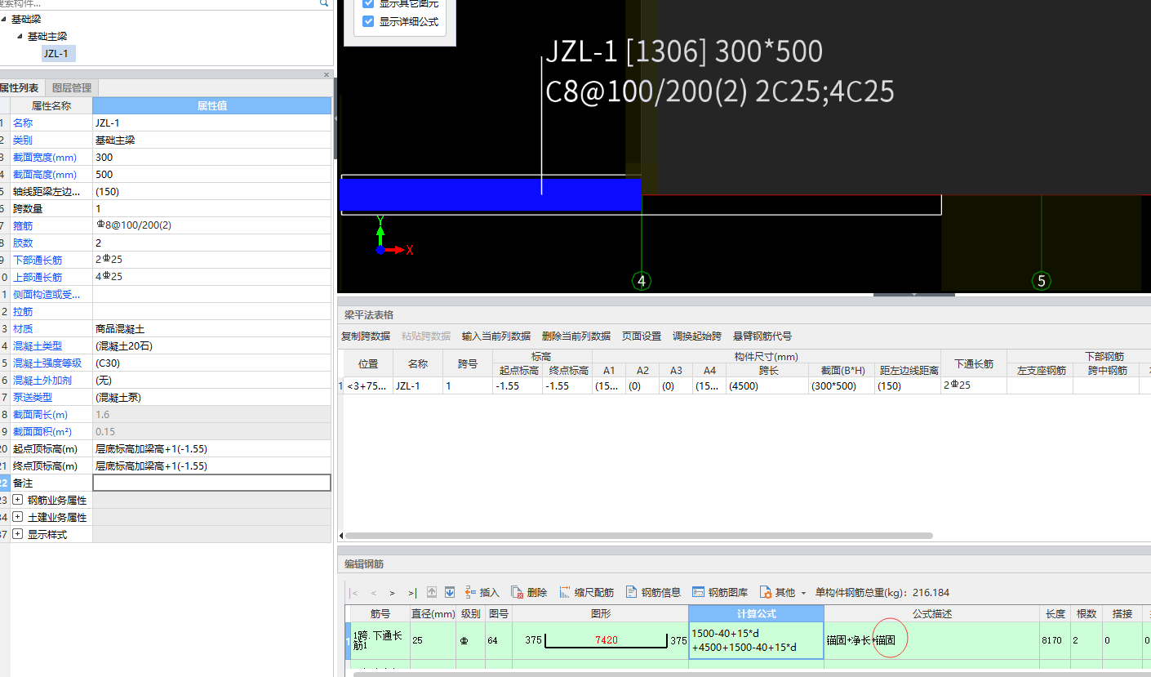Click 属性值 column header
1151x677 pixels.
tap(212, 105)
